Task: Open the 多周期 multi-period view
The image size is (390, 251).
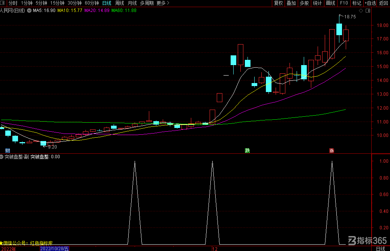Action: pyautogui.click(x=147, y=3)
